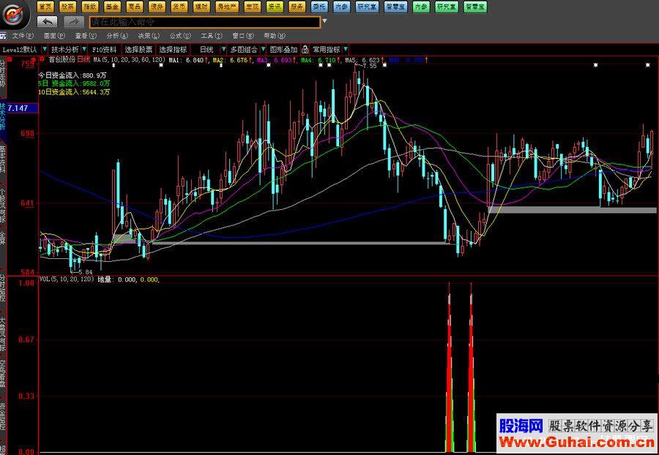This screenshot has width=659, height=455.
Task: Open the 分析(A) menu
Action: coord(117,36)
